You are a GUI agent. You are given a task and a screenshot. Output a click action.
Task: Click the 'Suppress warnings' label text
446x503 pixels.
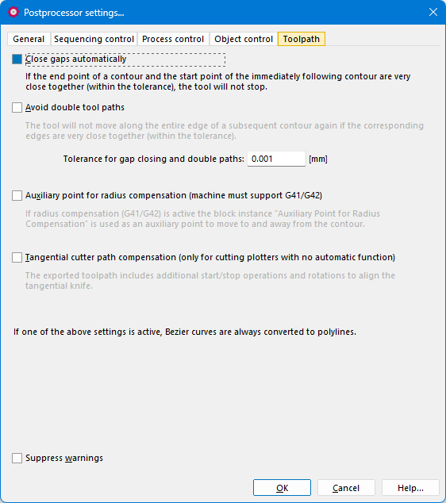click(x=64, y=458)
